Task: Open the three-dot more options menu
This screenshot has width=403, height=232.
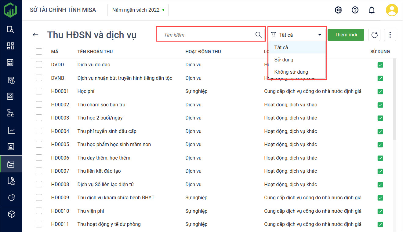Action: tap(390, 35)
